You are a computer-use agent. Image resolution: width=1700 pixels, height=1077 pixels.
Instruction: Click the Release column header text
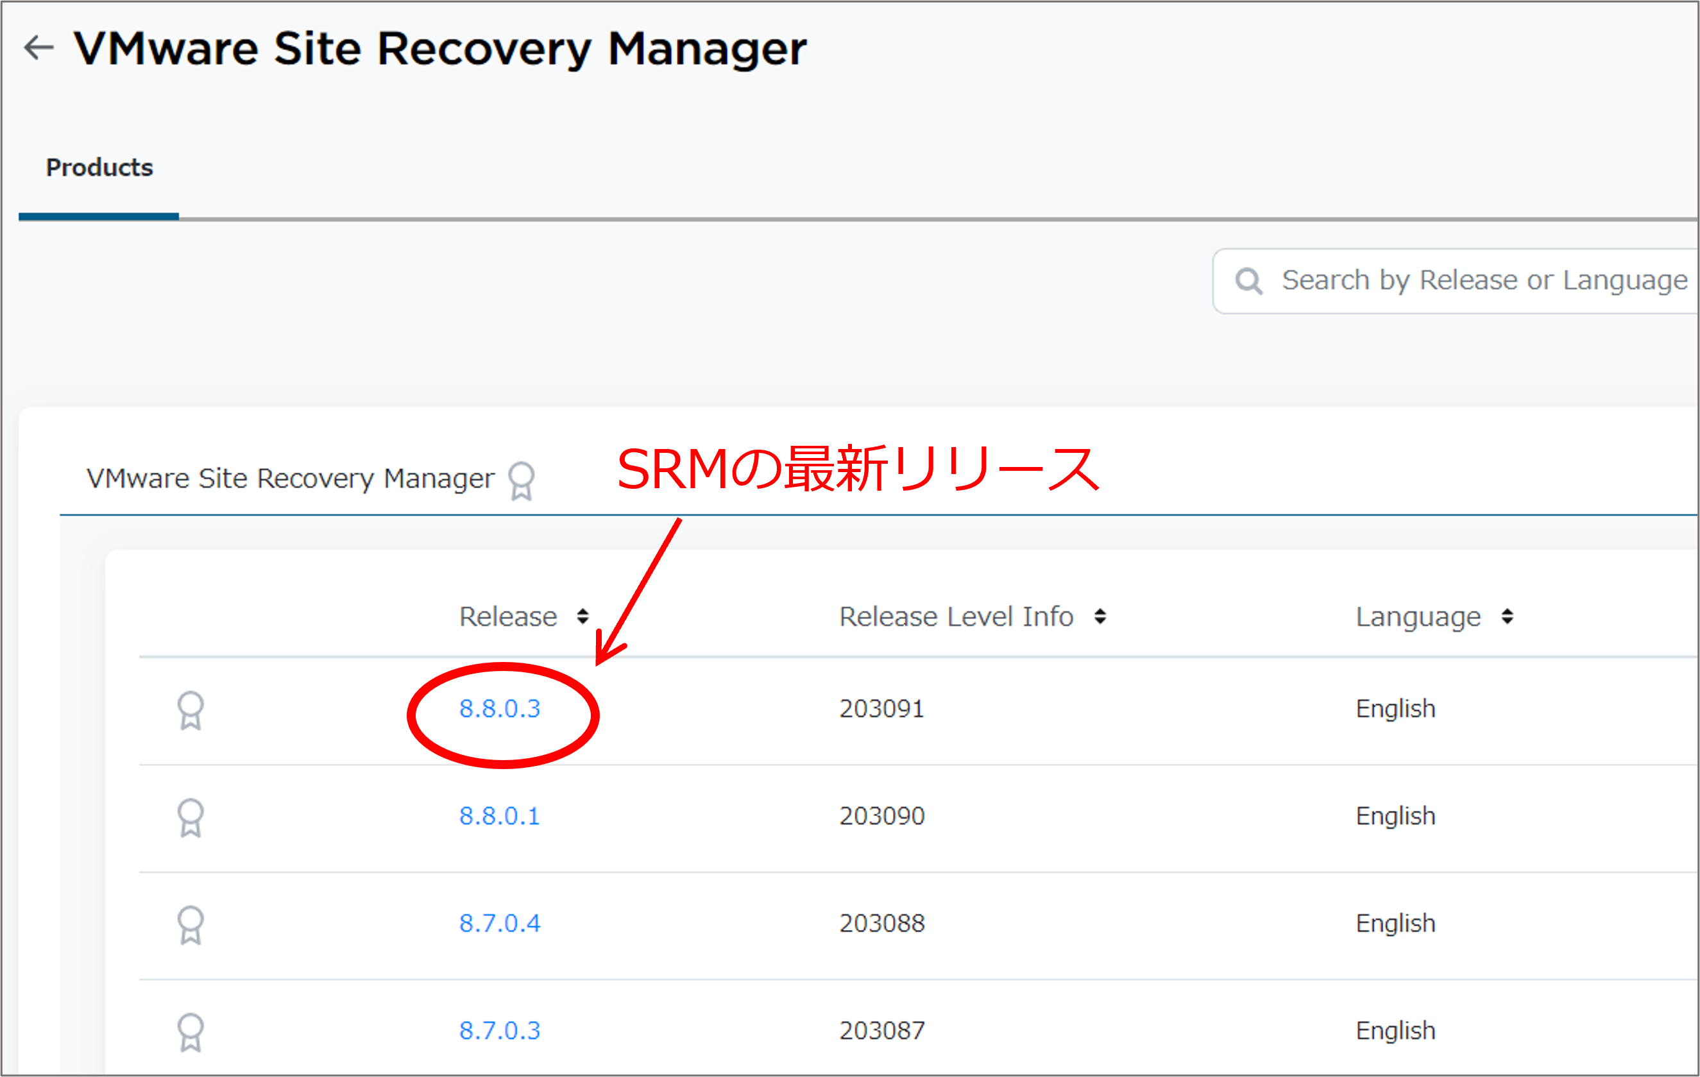pyautogui.click(x=508, y=616)
